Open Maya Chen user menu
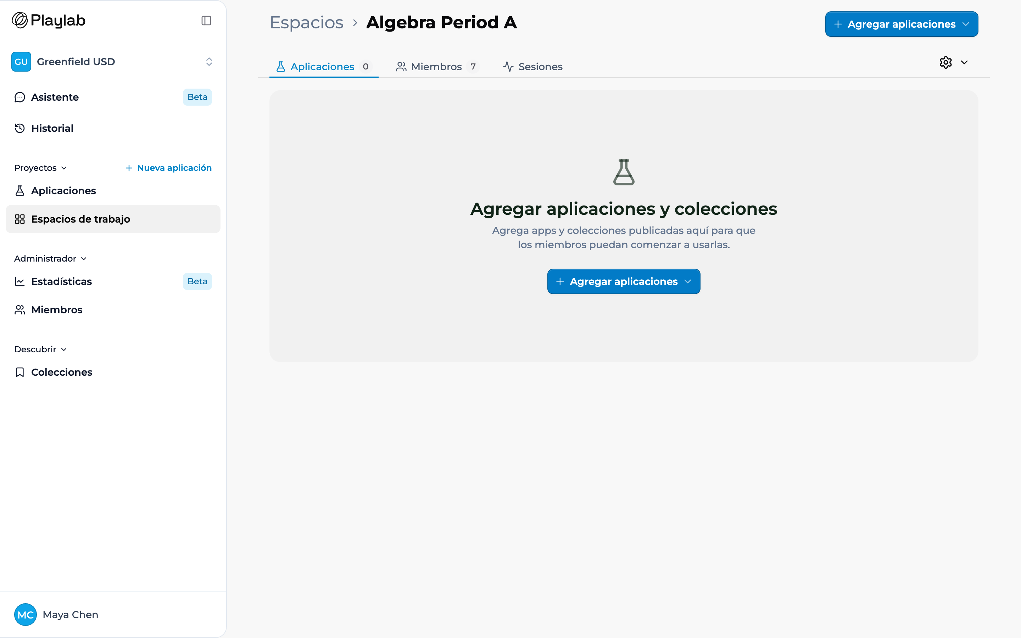 tap(113, 614)
